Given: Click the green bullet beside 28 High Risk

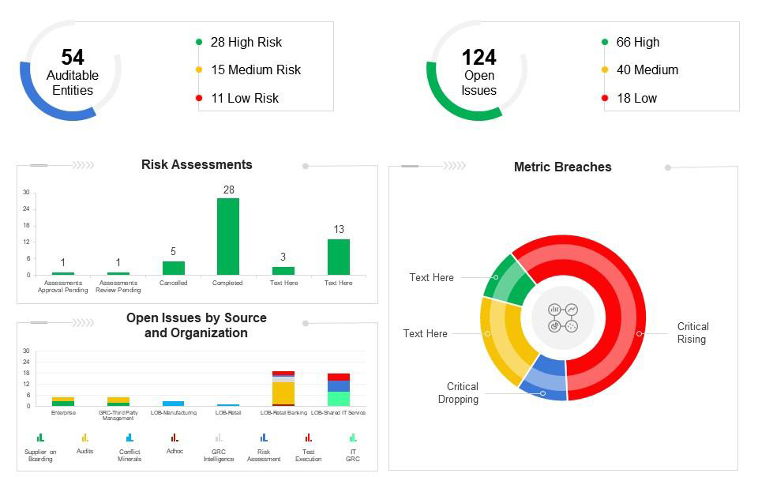Looking at the screenshot, I should click(x=199, y=42).
